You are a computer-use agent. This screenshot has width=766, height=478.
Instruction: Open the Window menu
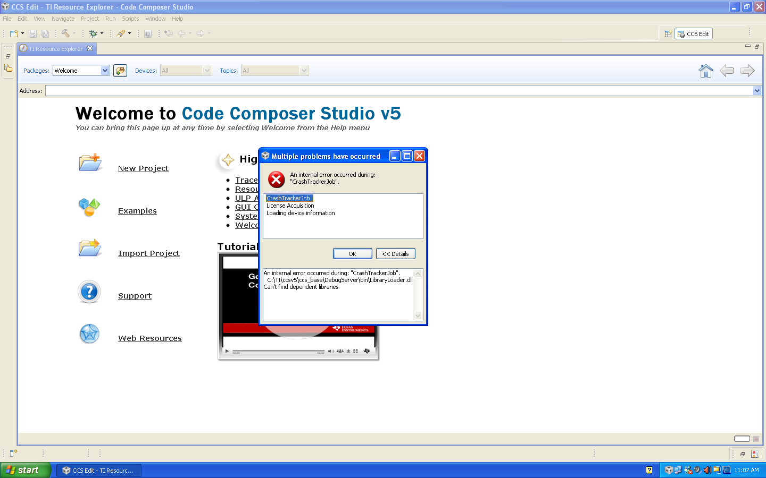click(156, 19)
